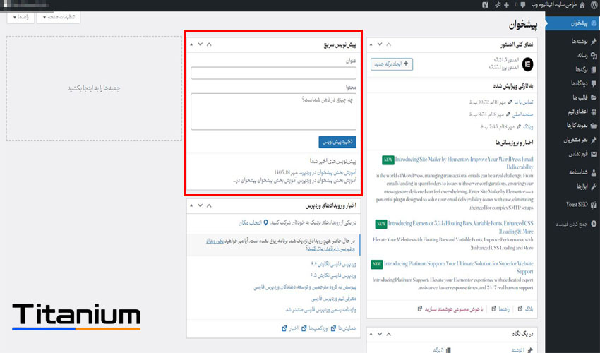
Task: Focus the عنوان title input field
Action: click(x=273, y=73)
